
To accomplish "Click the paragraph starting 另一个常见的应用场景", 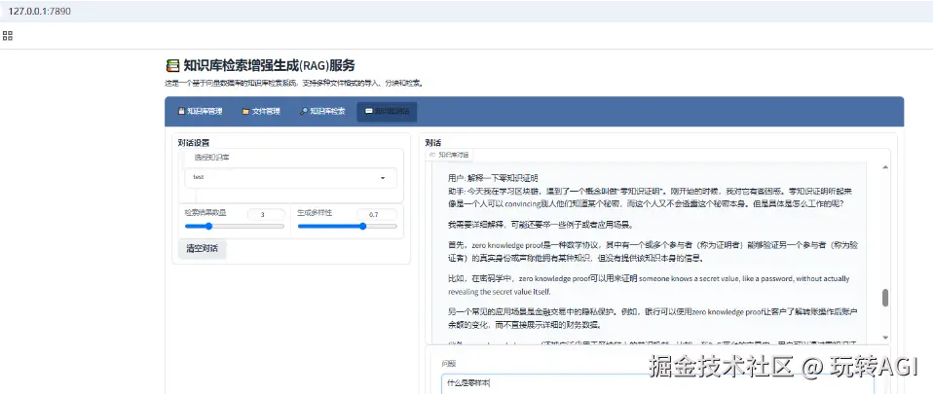I will (653, 318).
